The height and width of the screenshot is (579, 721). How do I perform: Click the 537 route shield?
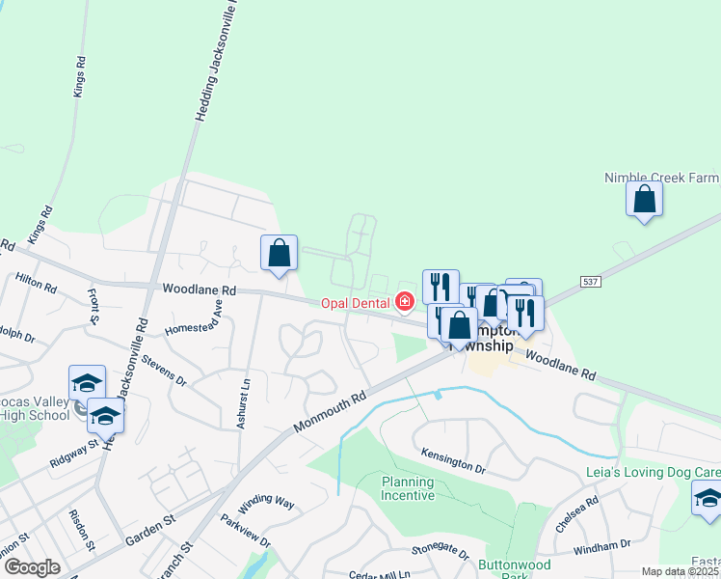pos(591,281)
